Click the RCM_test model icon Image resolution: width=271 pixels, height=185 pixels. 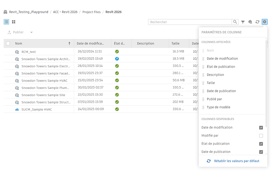[x=17, y=52]
